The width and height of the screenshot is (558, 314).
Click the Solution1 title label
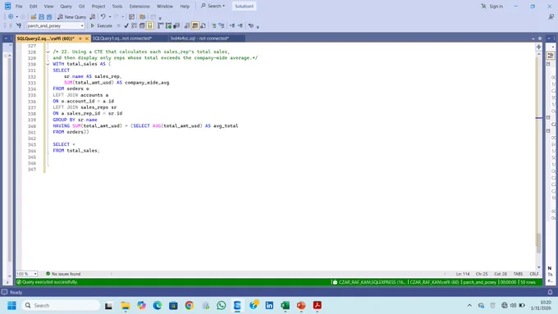pyautogui.click(x=245, y=6)
